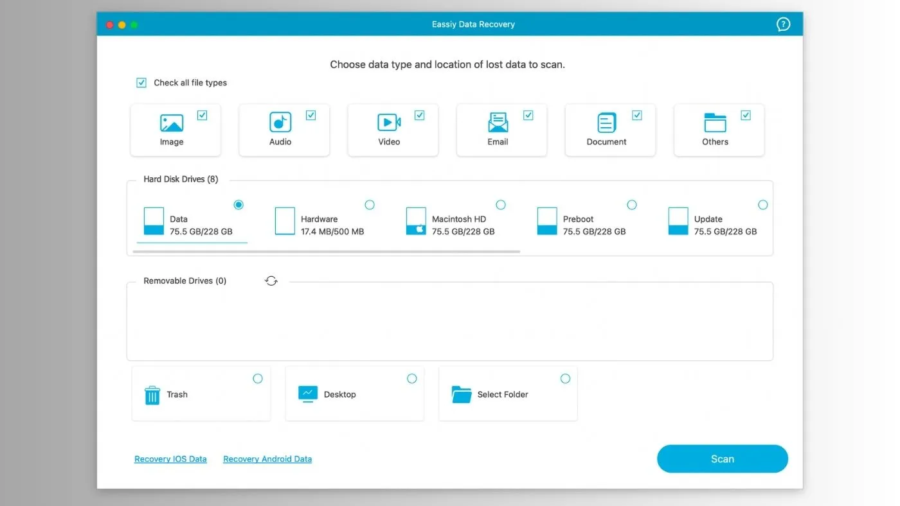Click the Update label
Screen dimensions: 900x506
click(x=708, y=219)
